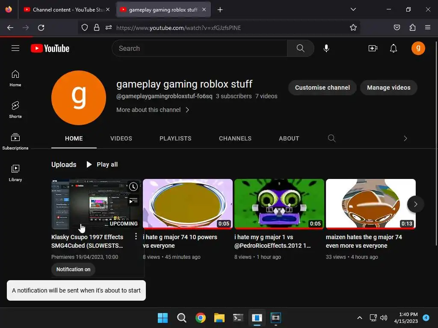Toggle Notification on for the premiere
The width and height of the screenshot is (438, 328).
click(x=73, y=269)
